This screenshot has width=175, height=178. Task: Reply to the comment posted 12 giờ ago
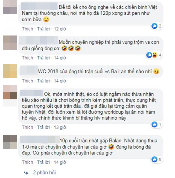pos(43,29)
